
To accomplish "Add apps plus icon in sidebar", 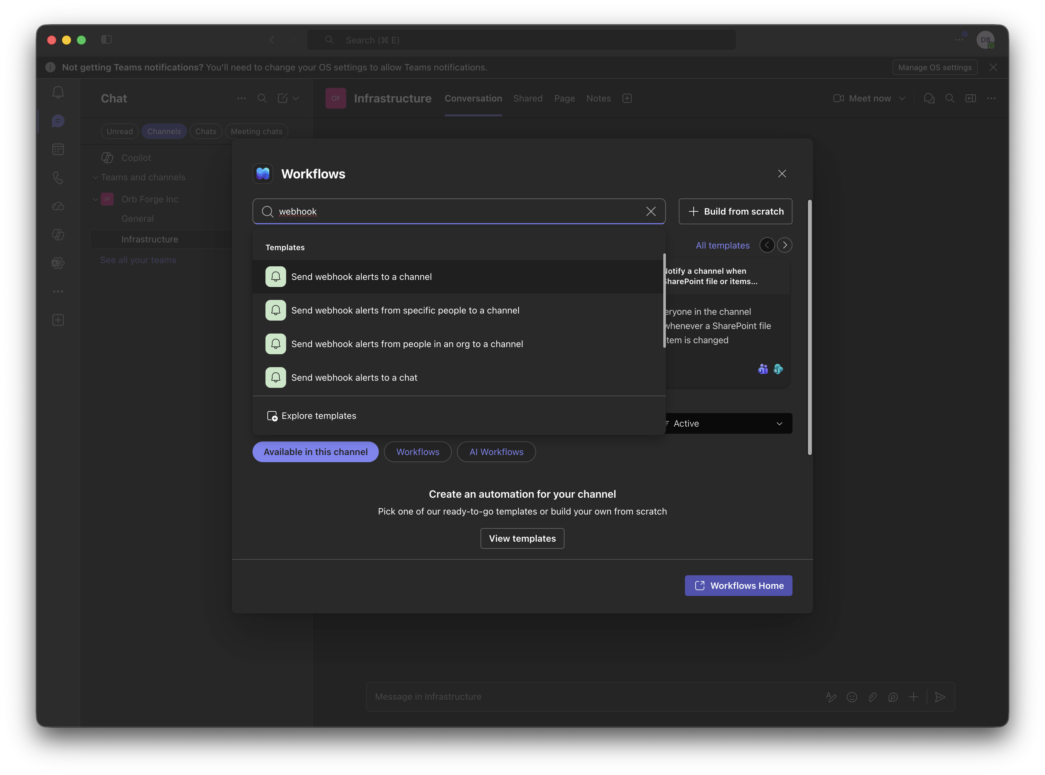I will [x=58, y=320].
